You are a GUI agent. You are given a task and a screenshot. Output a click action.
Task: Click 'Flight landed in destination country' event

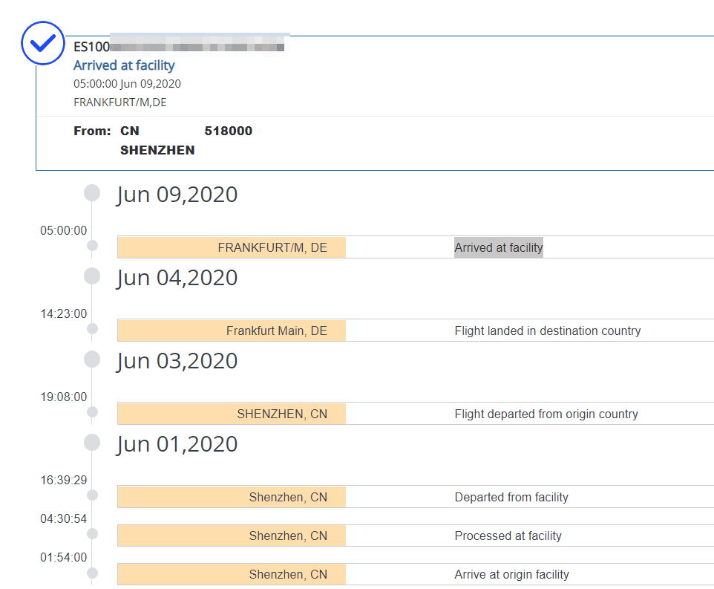click(547, 331)
